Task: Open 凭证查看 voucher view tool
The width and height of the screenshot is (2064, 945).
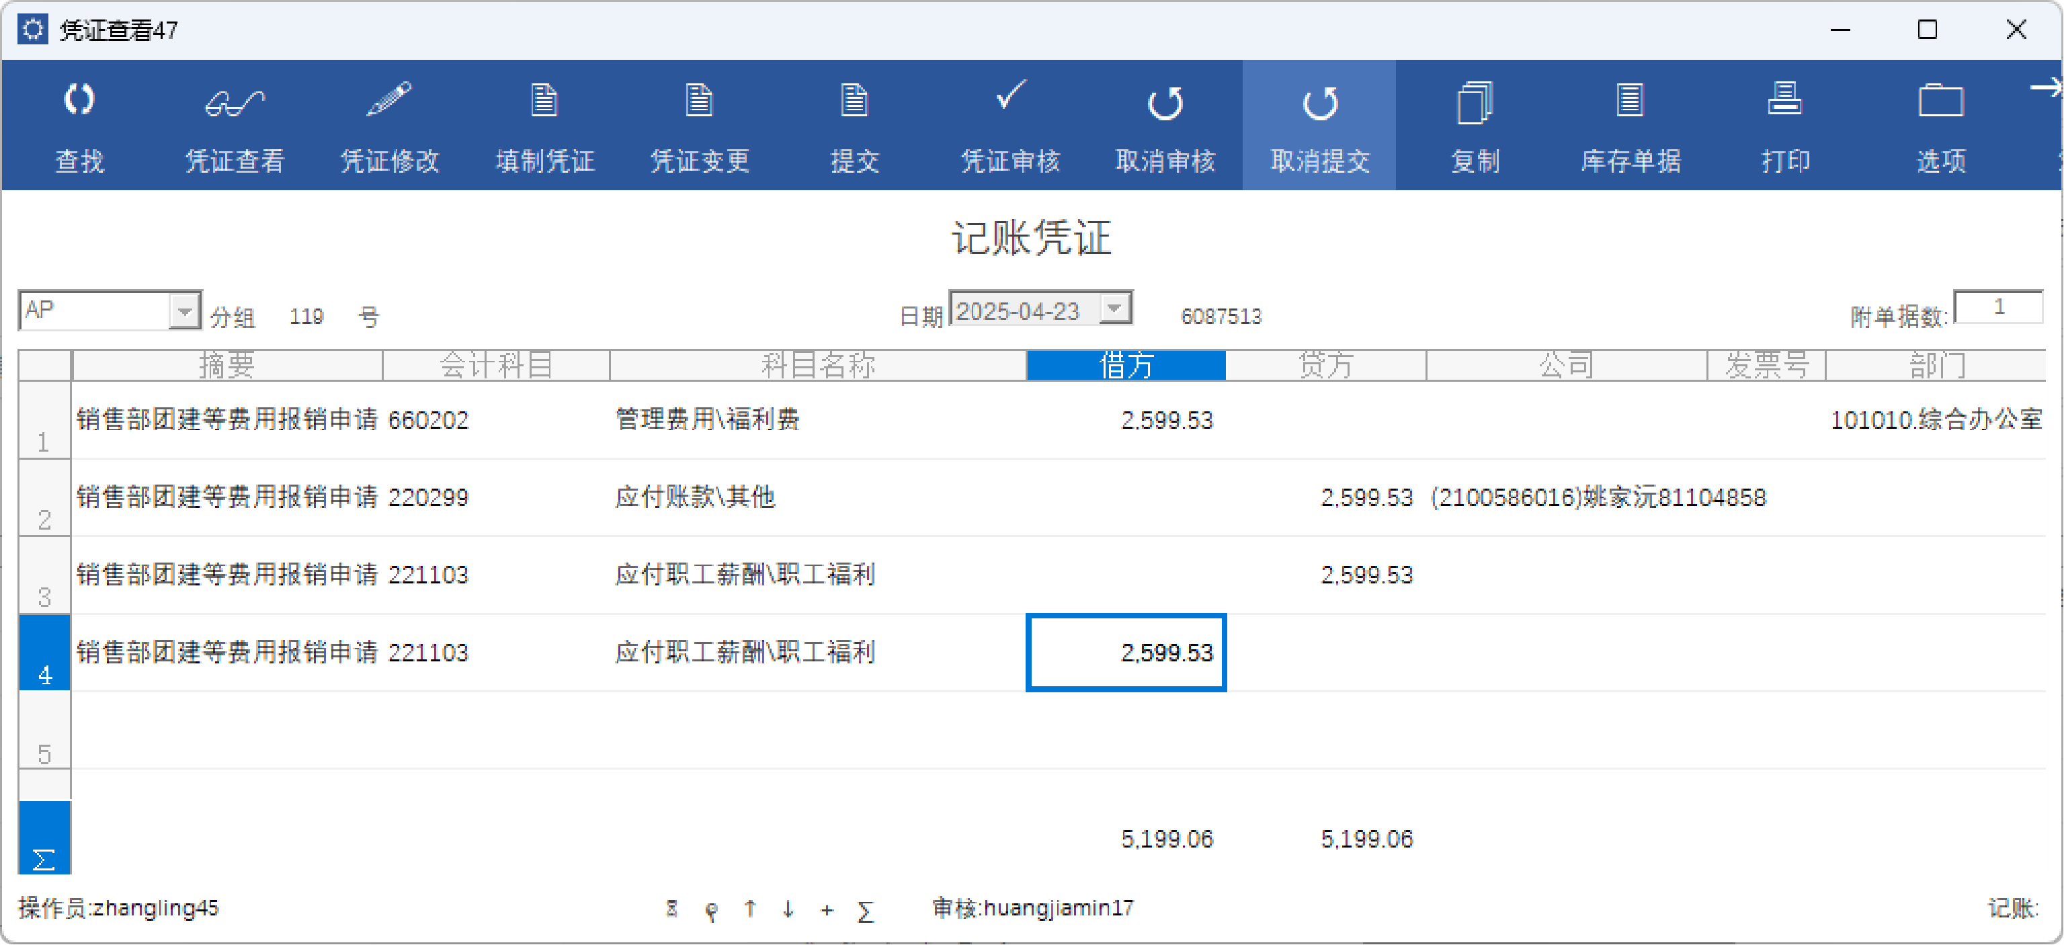Action: pyautogui.click(x=234, y=103)
